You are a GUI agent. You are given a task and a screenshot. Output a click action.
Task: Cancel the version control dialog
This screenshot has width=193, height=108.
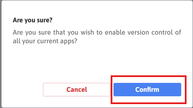77,90
